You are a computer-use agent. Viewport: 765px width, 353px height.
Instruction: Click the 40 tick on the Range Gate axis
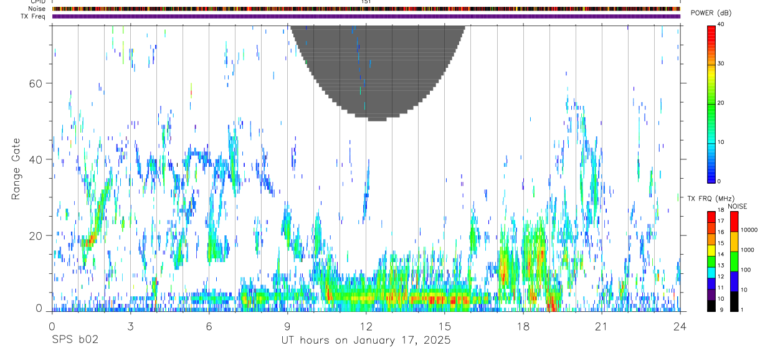coord(36,159)
